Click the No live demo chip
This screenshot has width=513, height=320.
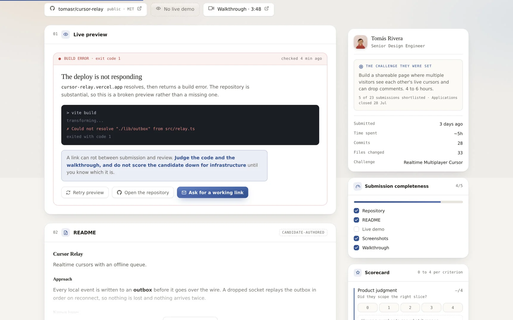pos(175,9)
